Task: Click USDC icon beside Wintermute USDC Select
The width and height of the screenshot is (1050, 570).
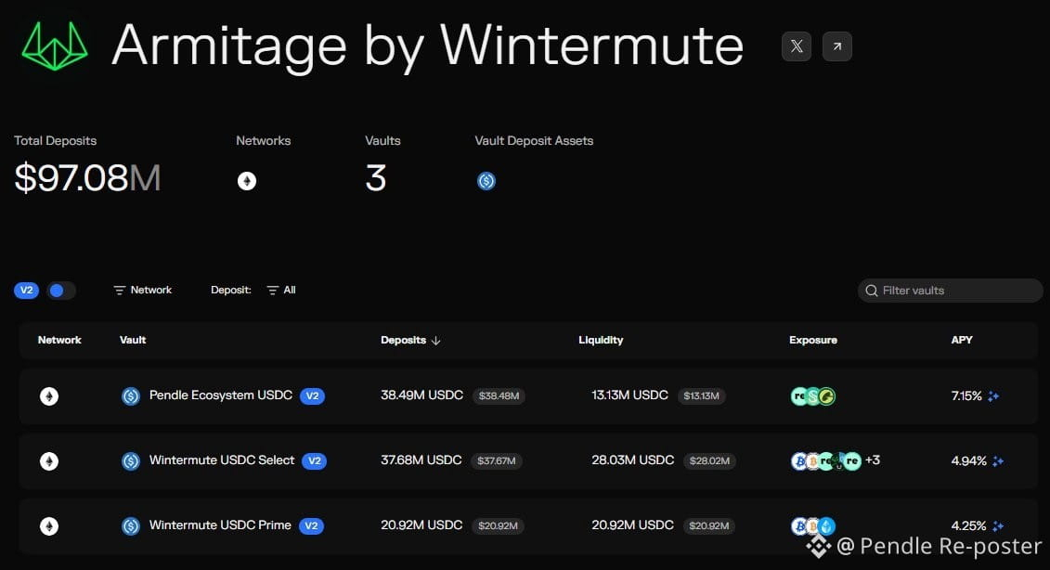Action: coord(131,461)
